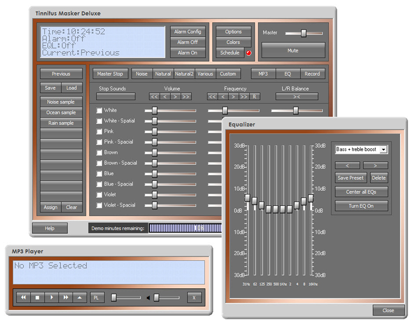Image resolution: width=415 pixels, height=324 pixels.
Task: Play the MP3 track
Action: (x=52, y=298)
